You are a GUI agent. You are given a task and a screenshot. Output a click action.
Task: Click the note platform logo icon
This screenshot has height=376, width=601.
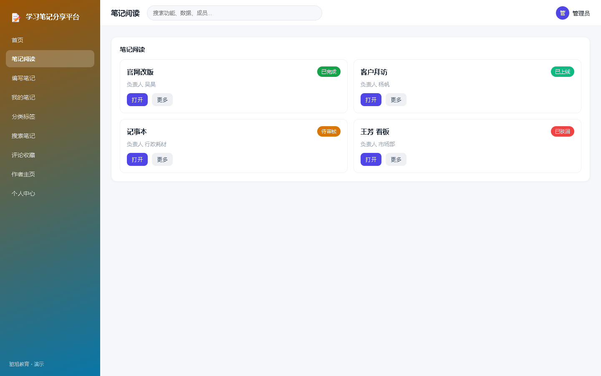pyautogui.click(x=16, y=17)
